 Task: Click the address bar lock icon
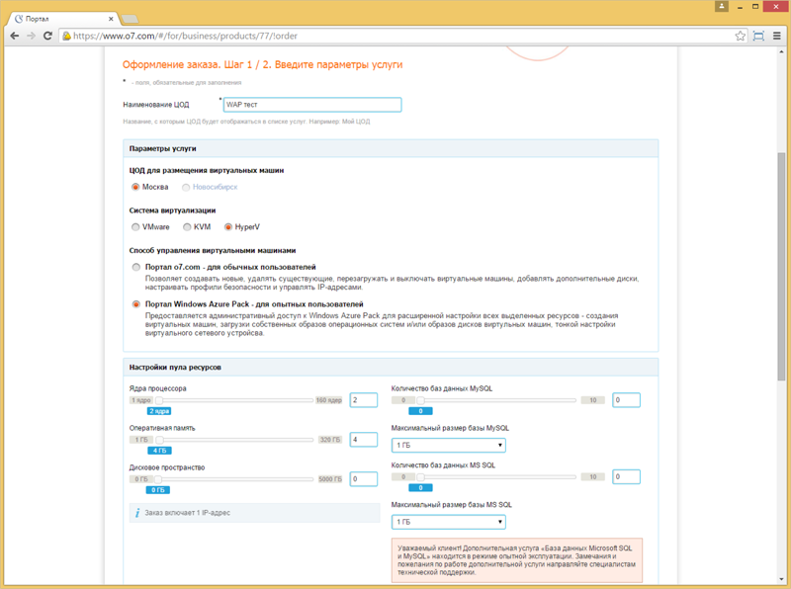66,36
